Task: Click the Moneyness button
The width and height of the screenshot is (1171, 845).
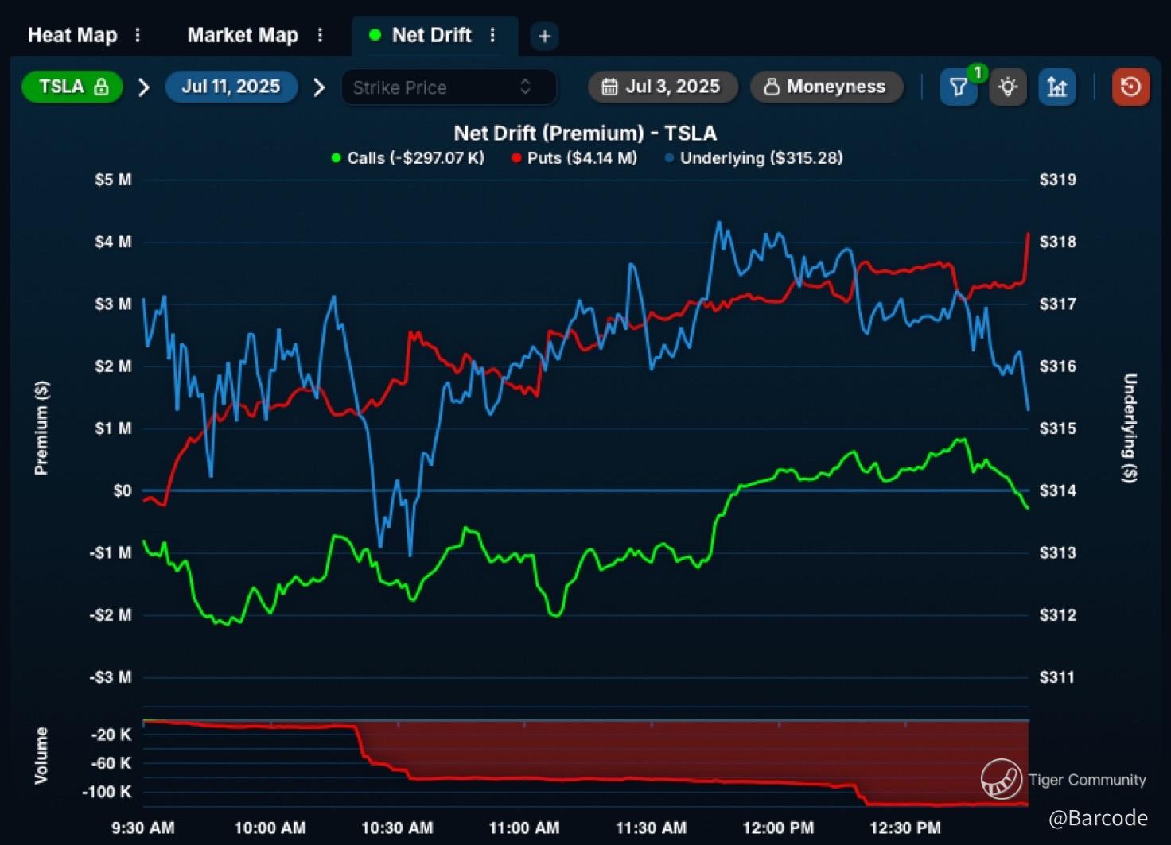Action: 826,87
